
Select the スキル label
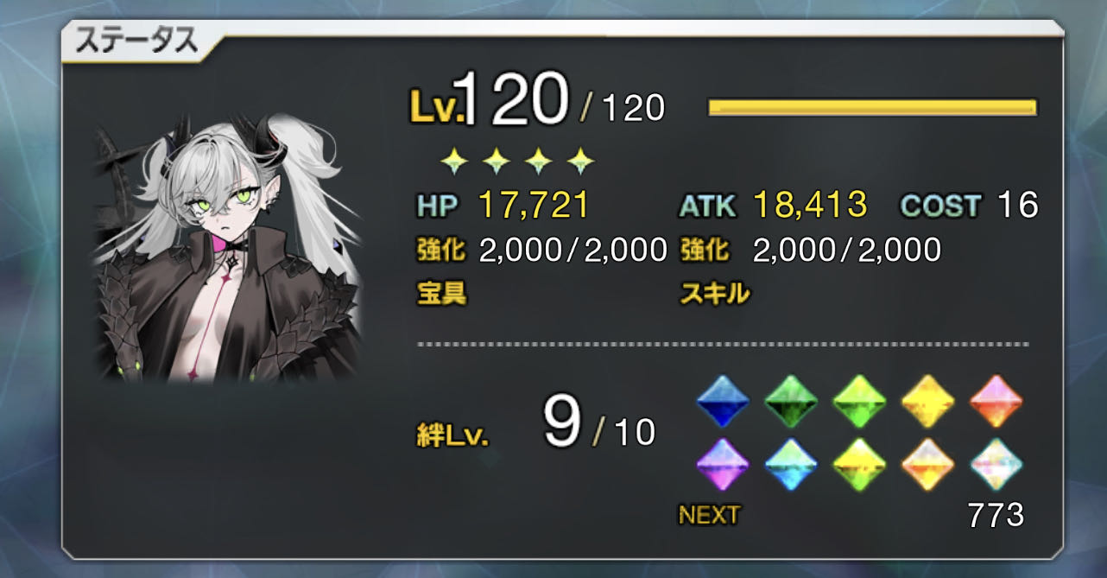coord(715,293)
